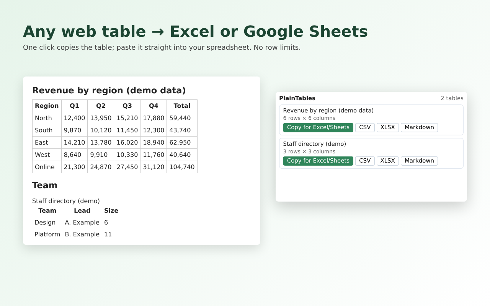Click the Lead column header
490x306 pixels.
[x=82, y=211]
